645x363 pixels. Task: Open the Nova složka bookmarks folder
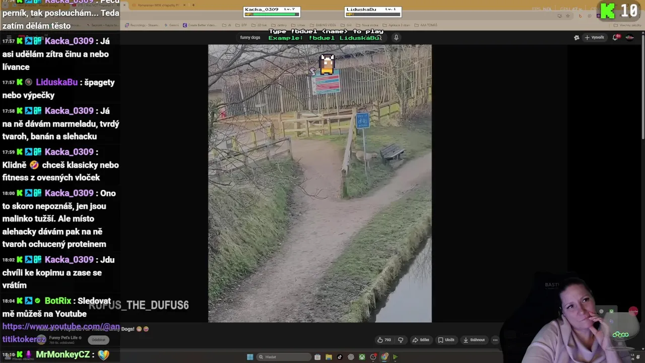click(367, 25)
